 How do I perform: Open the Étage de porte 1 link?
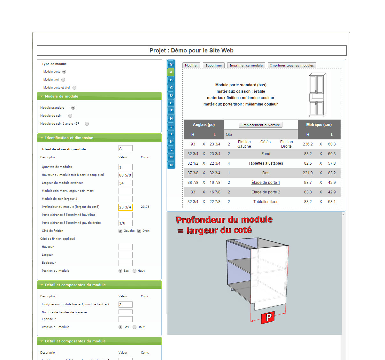pyautogui.click(x=266, y=183)
